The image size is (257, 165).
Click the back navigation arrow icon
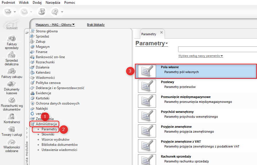[8, 12]
